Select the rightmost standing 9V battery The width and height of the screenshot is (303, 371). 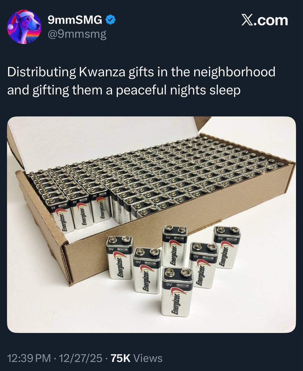(227, 247)
